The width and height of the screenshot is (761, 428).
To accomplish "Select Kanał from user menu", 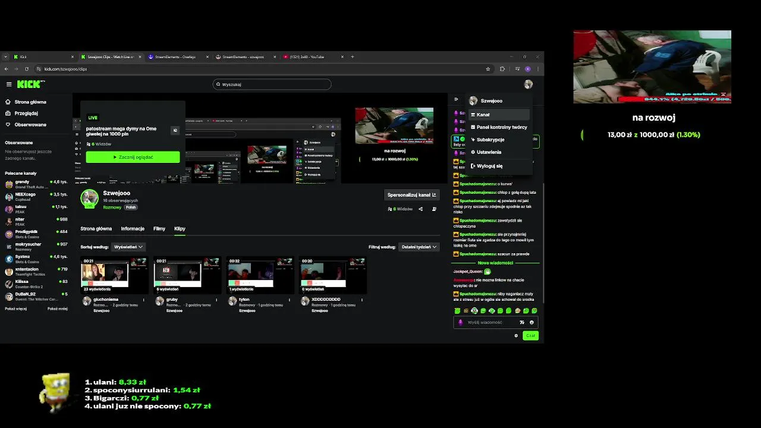I will click(x=498, y=115).
